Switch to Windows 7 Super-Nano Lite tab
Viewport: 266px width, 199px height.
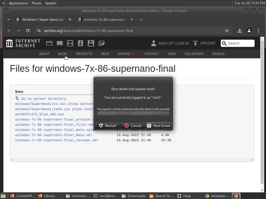point(43,20)
